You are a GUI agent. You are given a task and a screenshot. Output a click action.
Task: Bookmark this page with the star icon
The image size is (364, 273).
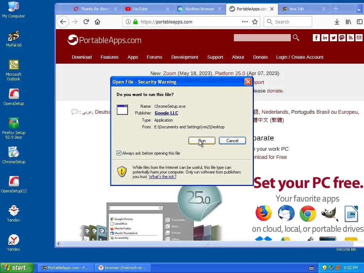tap(255, 22)
